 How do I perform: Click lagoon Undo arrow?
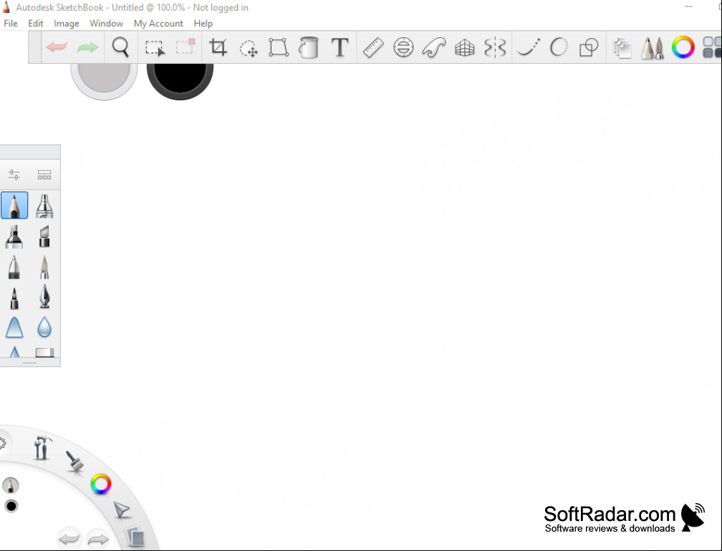69,538
